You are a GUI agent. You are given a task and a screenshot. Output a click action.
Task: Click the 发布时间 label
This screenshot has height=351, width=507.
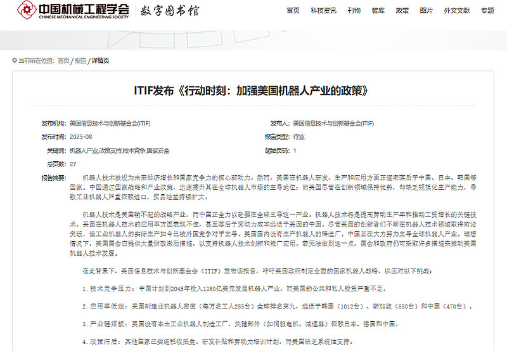54,137
